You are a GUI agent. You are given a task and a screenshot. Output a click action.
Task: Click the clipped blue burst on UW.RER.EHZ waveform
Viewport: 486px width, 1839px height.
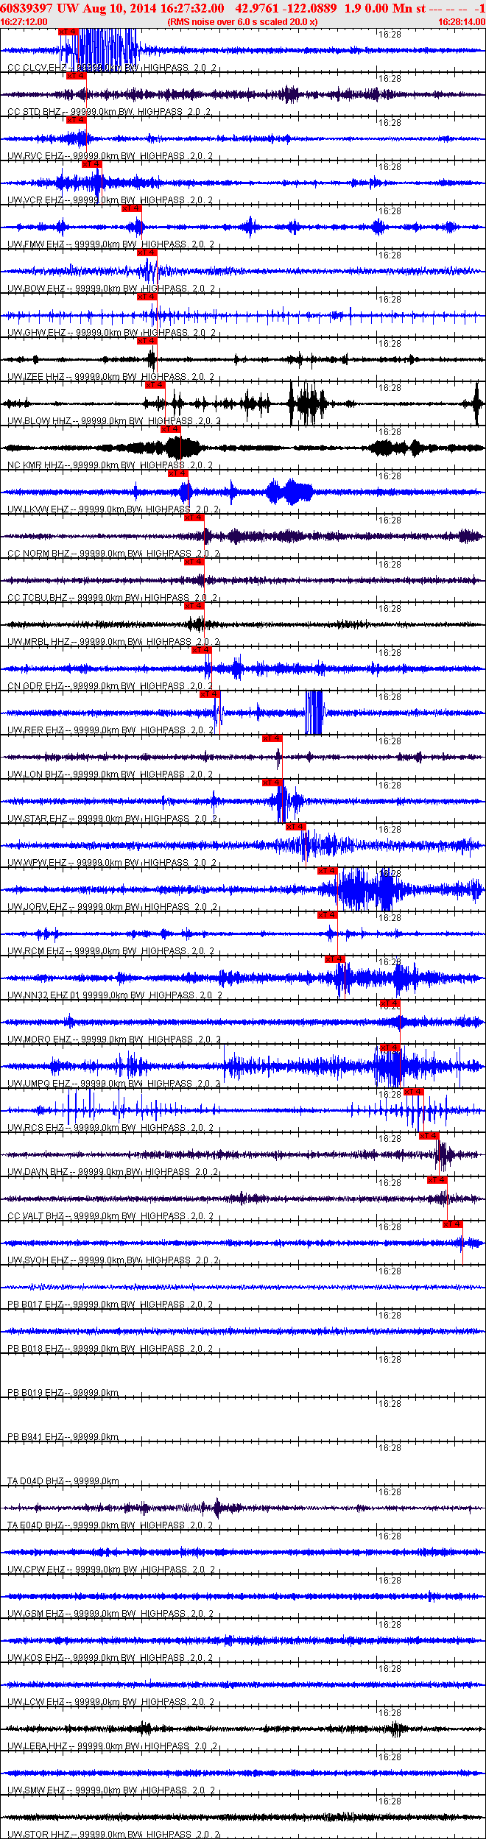click(314, 713)
